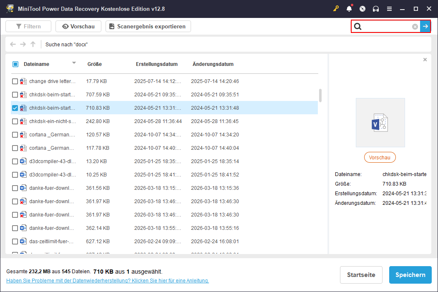Screen dimensions: 438x292
Task: Sort by Größe column header
Action: [x=94, y=64]
